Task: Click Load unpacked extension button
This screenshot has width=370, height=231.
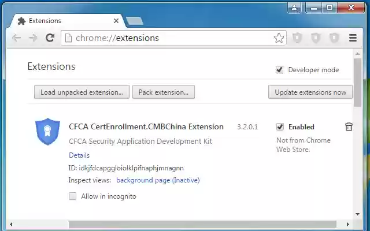Action: [82, 92]
